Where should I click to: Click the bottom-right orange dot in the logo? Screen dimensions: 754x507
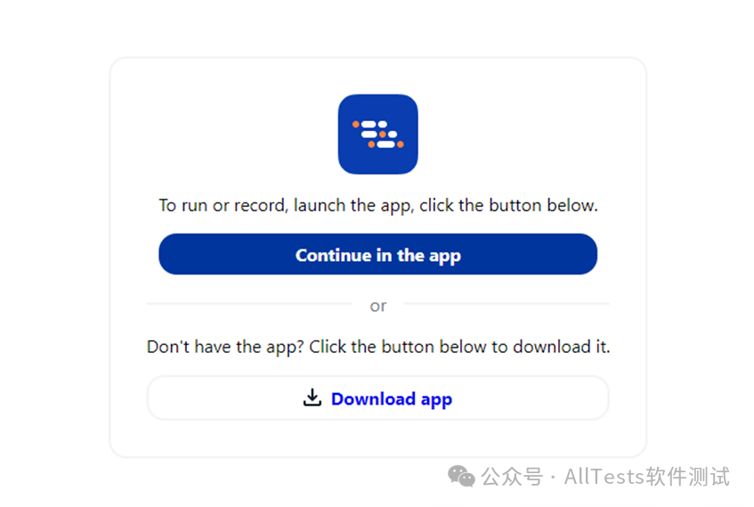tap(400, 144)
